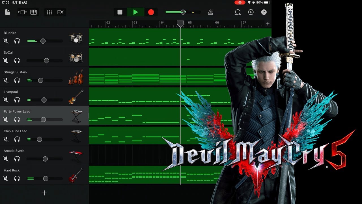
Task: Tap the Strings Sustain instrument icon
Action: tap(76, 77)
